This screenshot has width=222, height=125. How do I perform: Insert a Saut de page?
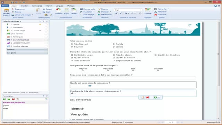pos(87,15)
